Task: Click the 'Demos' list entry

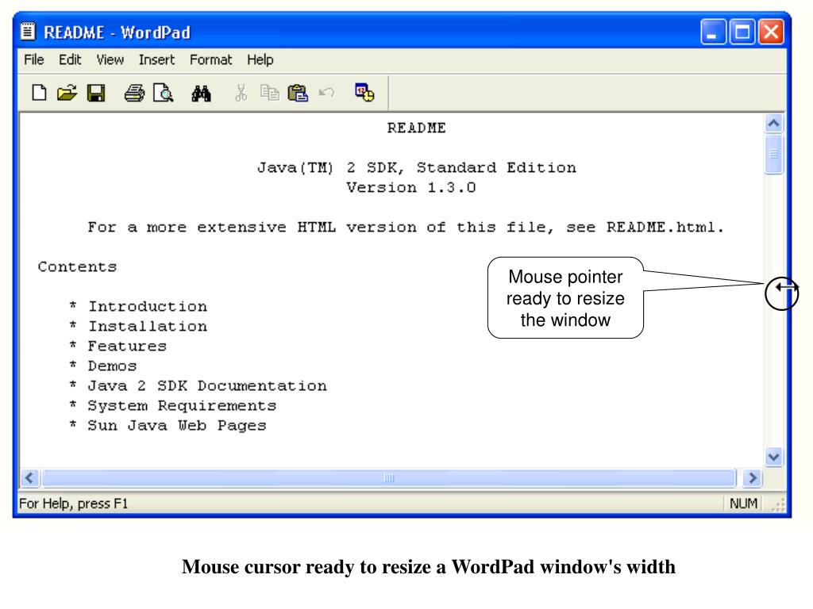Action: (x=112, y=366)
